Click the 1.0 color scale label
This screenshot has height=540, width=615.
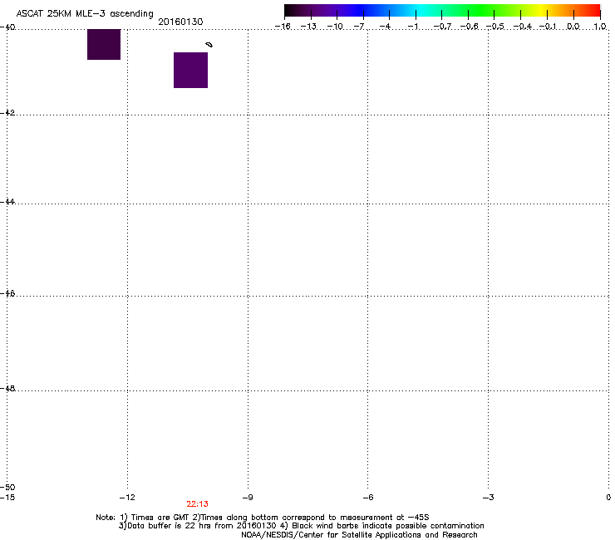tap(600, 27)
